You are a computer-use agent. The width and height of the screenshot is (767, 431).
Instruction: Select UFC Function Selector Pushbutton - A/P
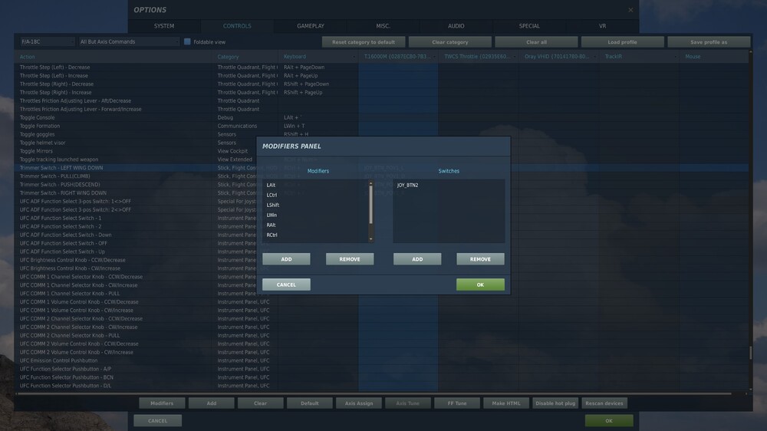tap(381, 369)
